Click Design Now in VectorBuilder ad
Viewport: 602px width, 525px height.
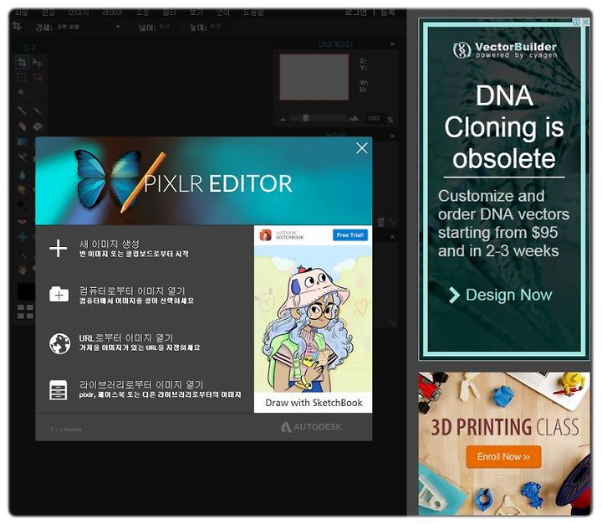[501, 295]
